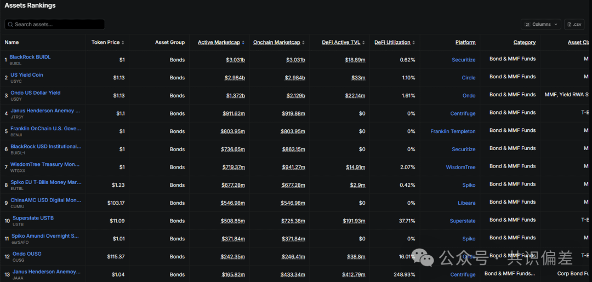Open the JTRSY Janus Henderson asset
Viewport: 592px width, 282px height.
pos(45,111)
